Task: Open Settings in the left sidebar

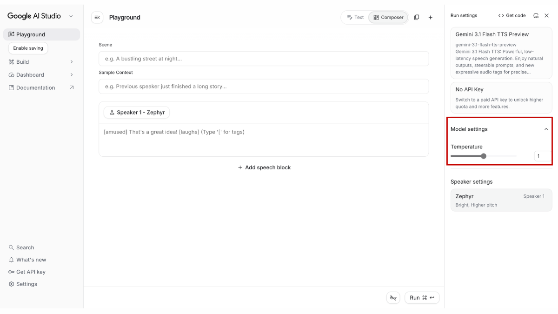Action: 27,284
